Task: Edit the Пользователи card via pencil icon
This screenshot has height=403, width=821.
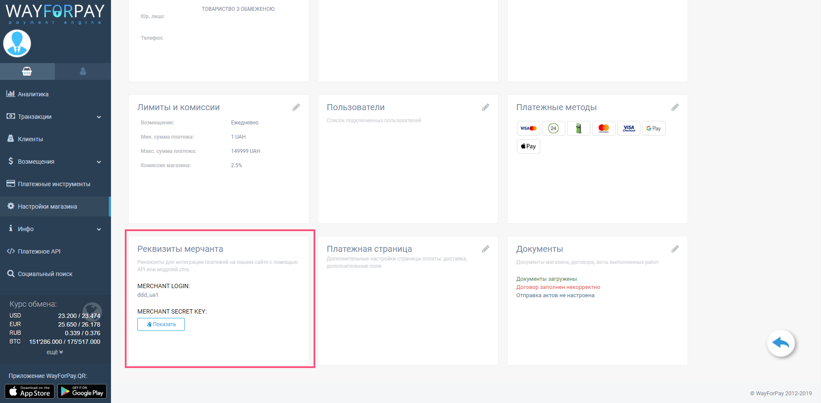Action: coord(485,107)
